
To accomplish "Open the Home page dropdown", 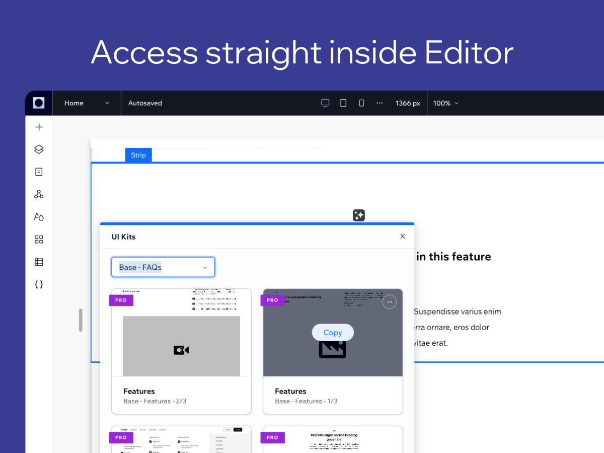I will click(87, 103).
